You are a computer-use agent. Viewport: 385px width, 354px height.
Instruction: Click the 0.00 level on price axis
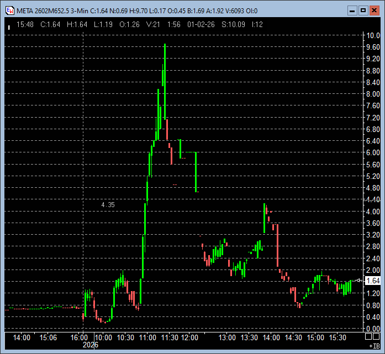coord(373,329)
